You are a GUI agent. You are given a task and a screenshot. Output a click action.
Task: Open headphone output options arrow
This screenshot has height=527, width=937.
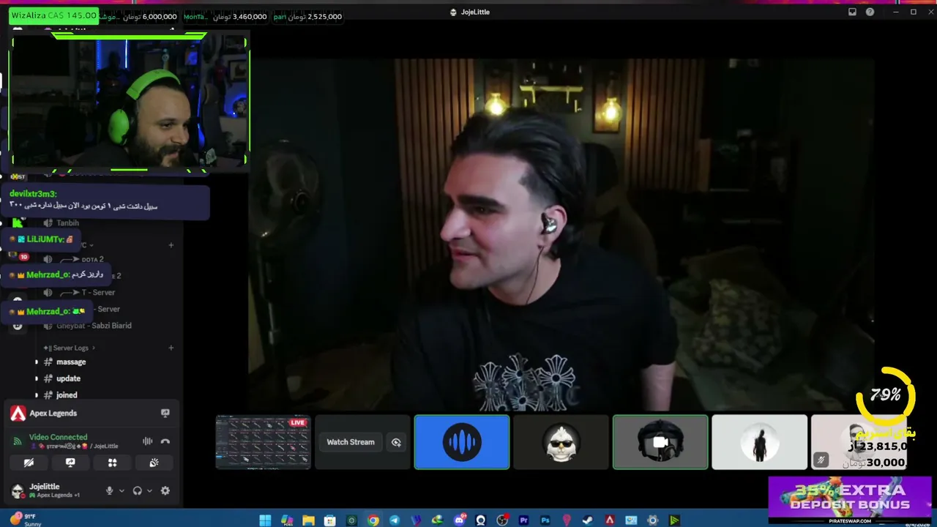(148, 490)
